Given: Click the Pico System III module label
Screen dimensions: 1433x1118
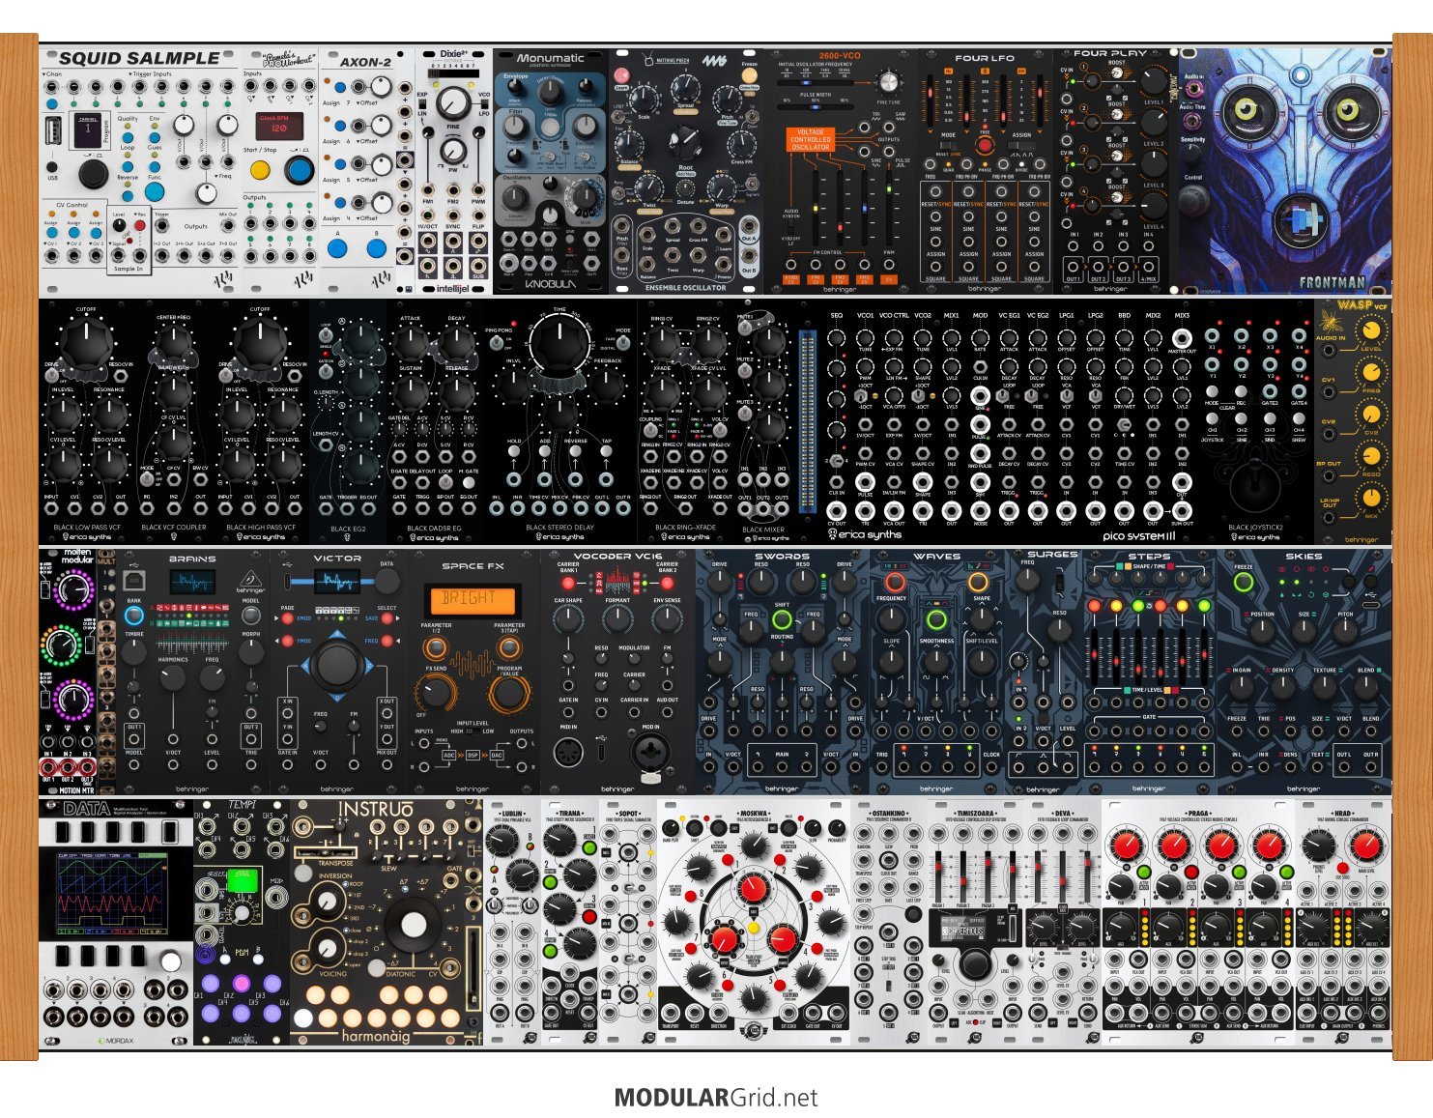Looking at the screenshot, I should 1138,534.
